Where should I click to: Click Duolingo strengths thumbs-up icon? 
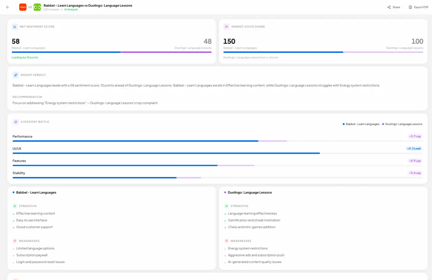tap(226, 206)
